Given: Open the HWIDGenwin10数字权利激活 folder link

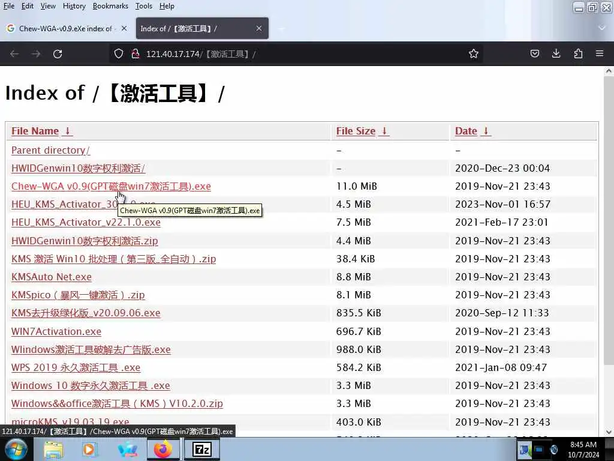Looking at the screenshot, I should 79,168.
